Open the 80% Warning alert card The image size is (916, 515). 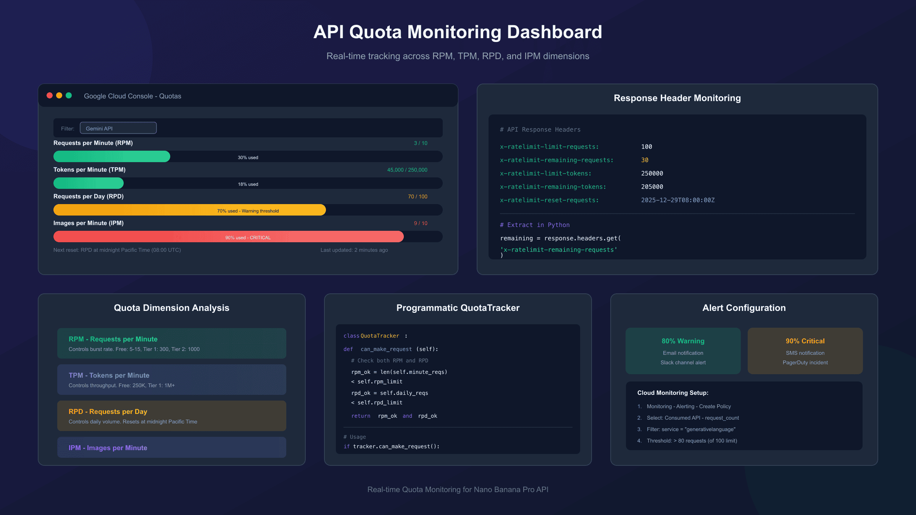click(x=683, y=351)
